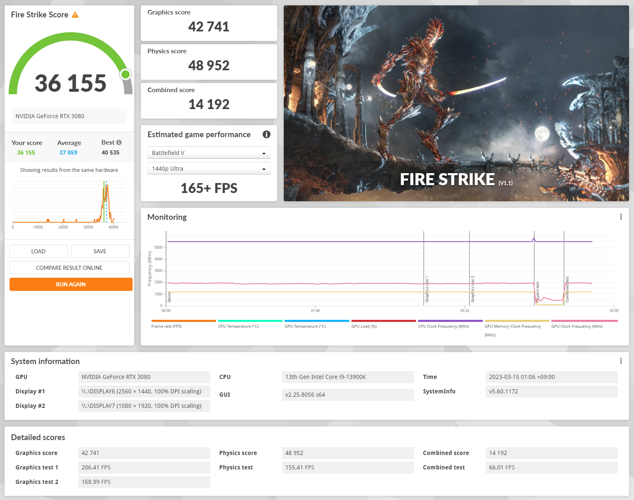Viewport: 634px width, 500px height.
Task: Click the Physics test marker in the chart
Action: pos(537,292)
